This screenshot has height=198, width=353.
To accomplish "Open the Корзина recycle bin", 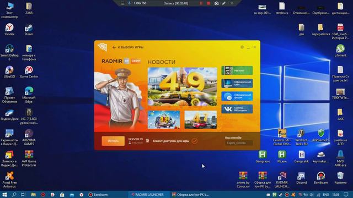I will pyautogui.click(x=340, y=178).
